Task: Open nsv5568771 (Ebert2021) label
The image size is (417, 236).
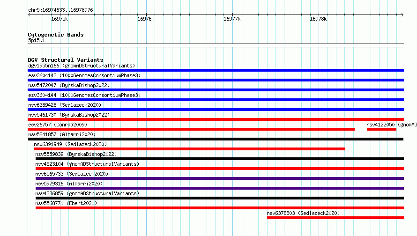Action: 66,203
